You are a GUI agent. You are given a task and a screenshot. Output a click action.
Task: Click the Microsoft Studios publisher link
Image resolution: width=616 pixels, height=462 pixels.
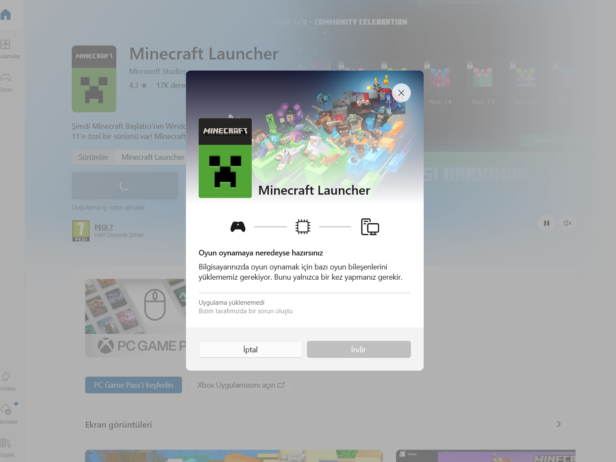tap(158, 71)
